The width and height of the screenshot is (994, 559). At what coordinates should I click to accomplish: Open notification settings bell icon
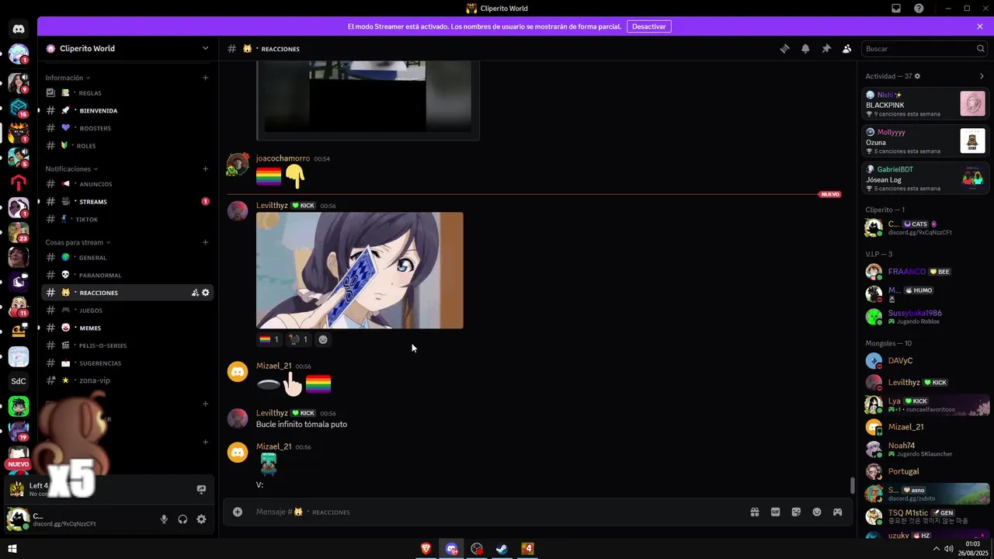pos(805,48)
